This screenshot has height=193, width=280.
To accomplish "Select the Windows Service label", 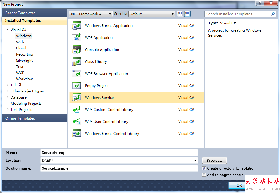I will click(99, 98).
